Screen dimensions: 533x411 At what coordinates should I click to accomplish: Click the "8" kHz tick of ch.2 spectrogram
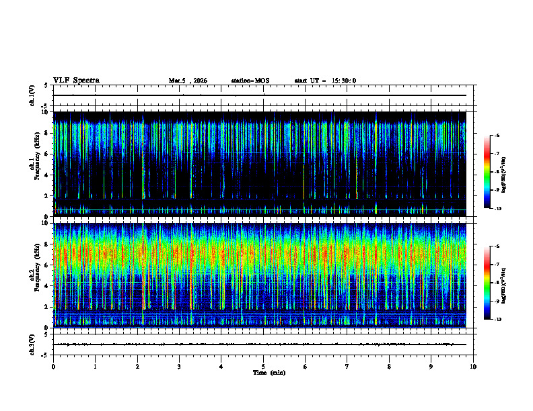point(46,244)
